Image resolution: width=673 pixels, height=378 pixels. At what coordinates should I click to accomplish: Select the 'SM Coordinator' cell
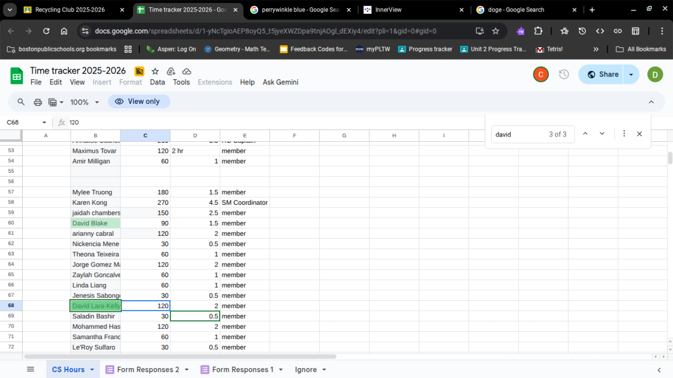244,203
